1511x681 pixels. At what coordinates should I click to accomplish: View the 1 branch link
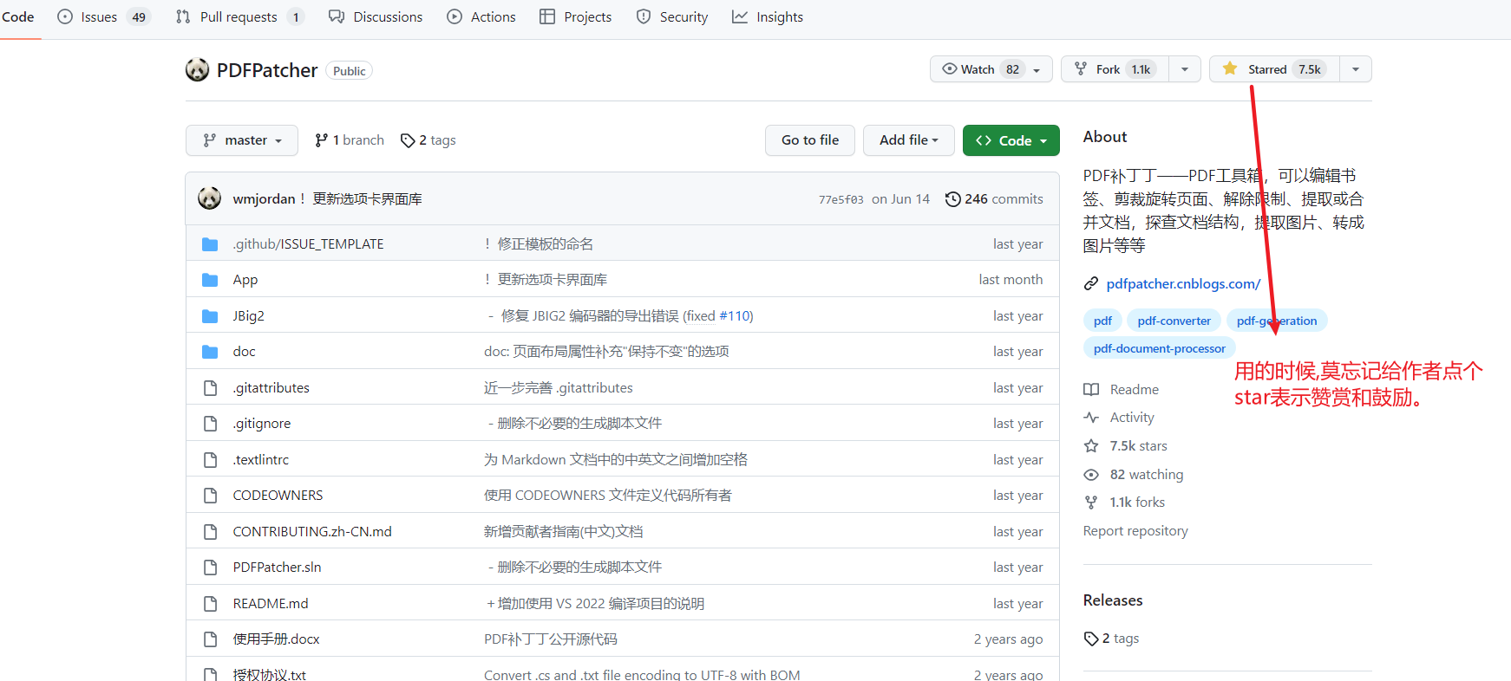point(350,140)
